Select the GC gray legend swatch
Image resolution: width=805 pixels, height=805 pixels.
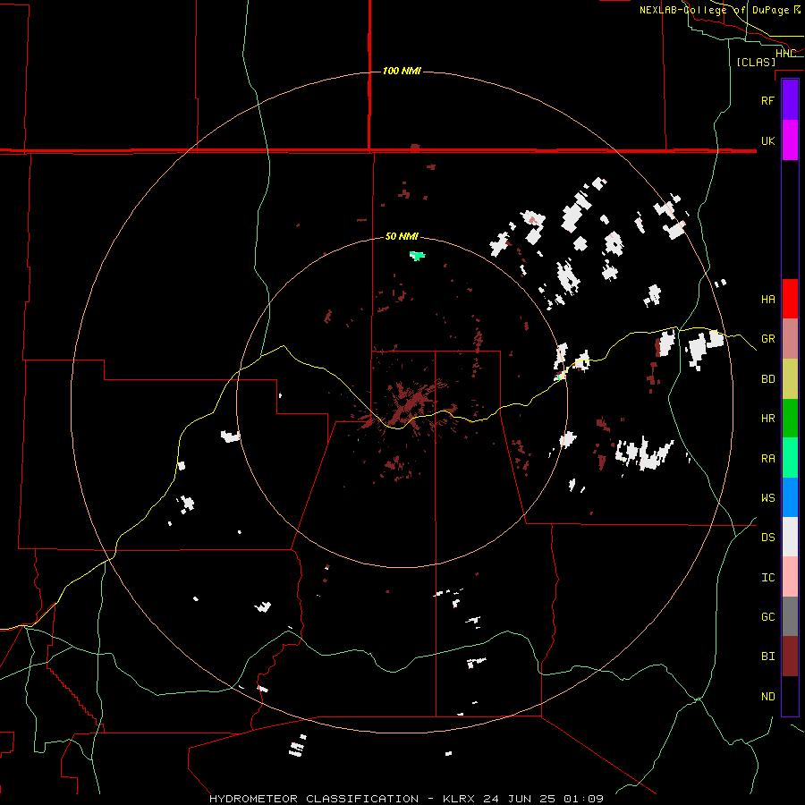tap(790, 616)
